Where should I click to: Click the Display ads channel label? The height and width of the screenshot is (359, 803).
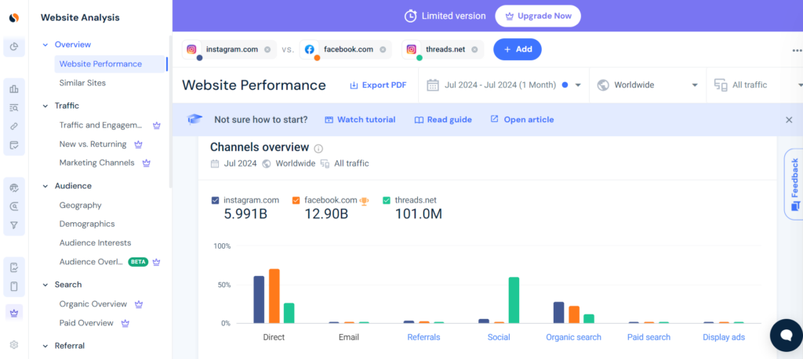click(x=724, y=337)
